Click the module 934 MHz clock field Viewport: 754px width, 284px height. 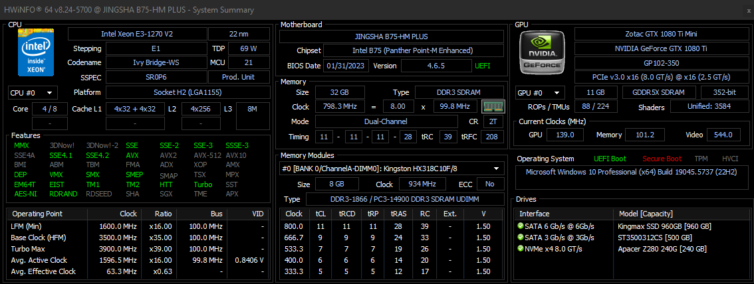[x=422, y=184]
